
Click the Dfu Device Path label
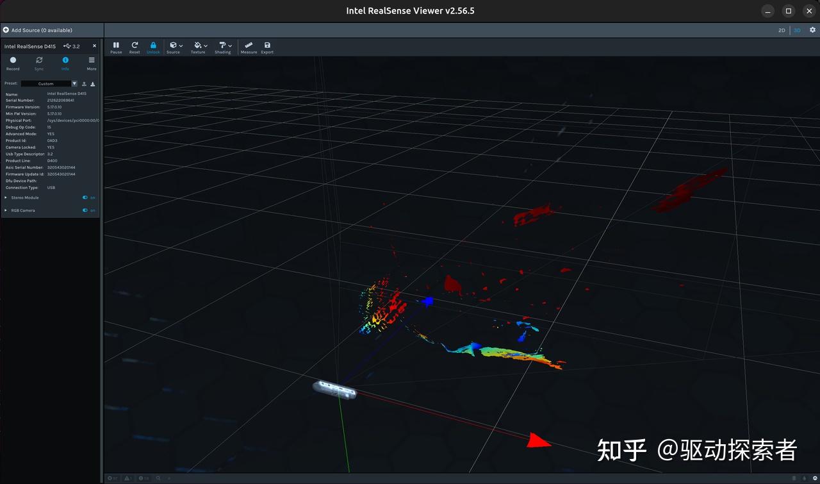pos(22,181)
